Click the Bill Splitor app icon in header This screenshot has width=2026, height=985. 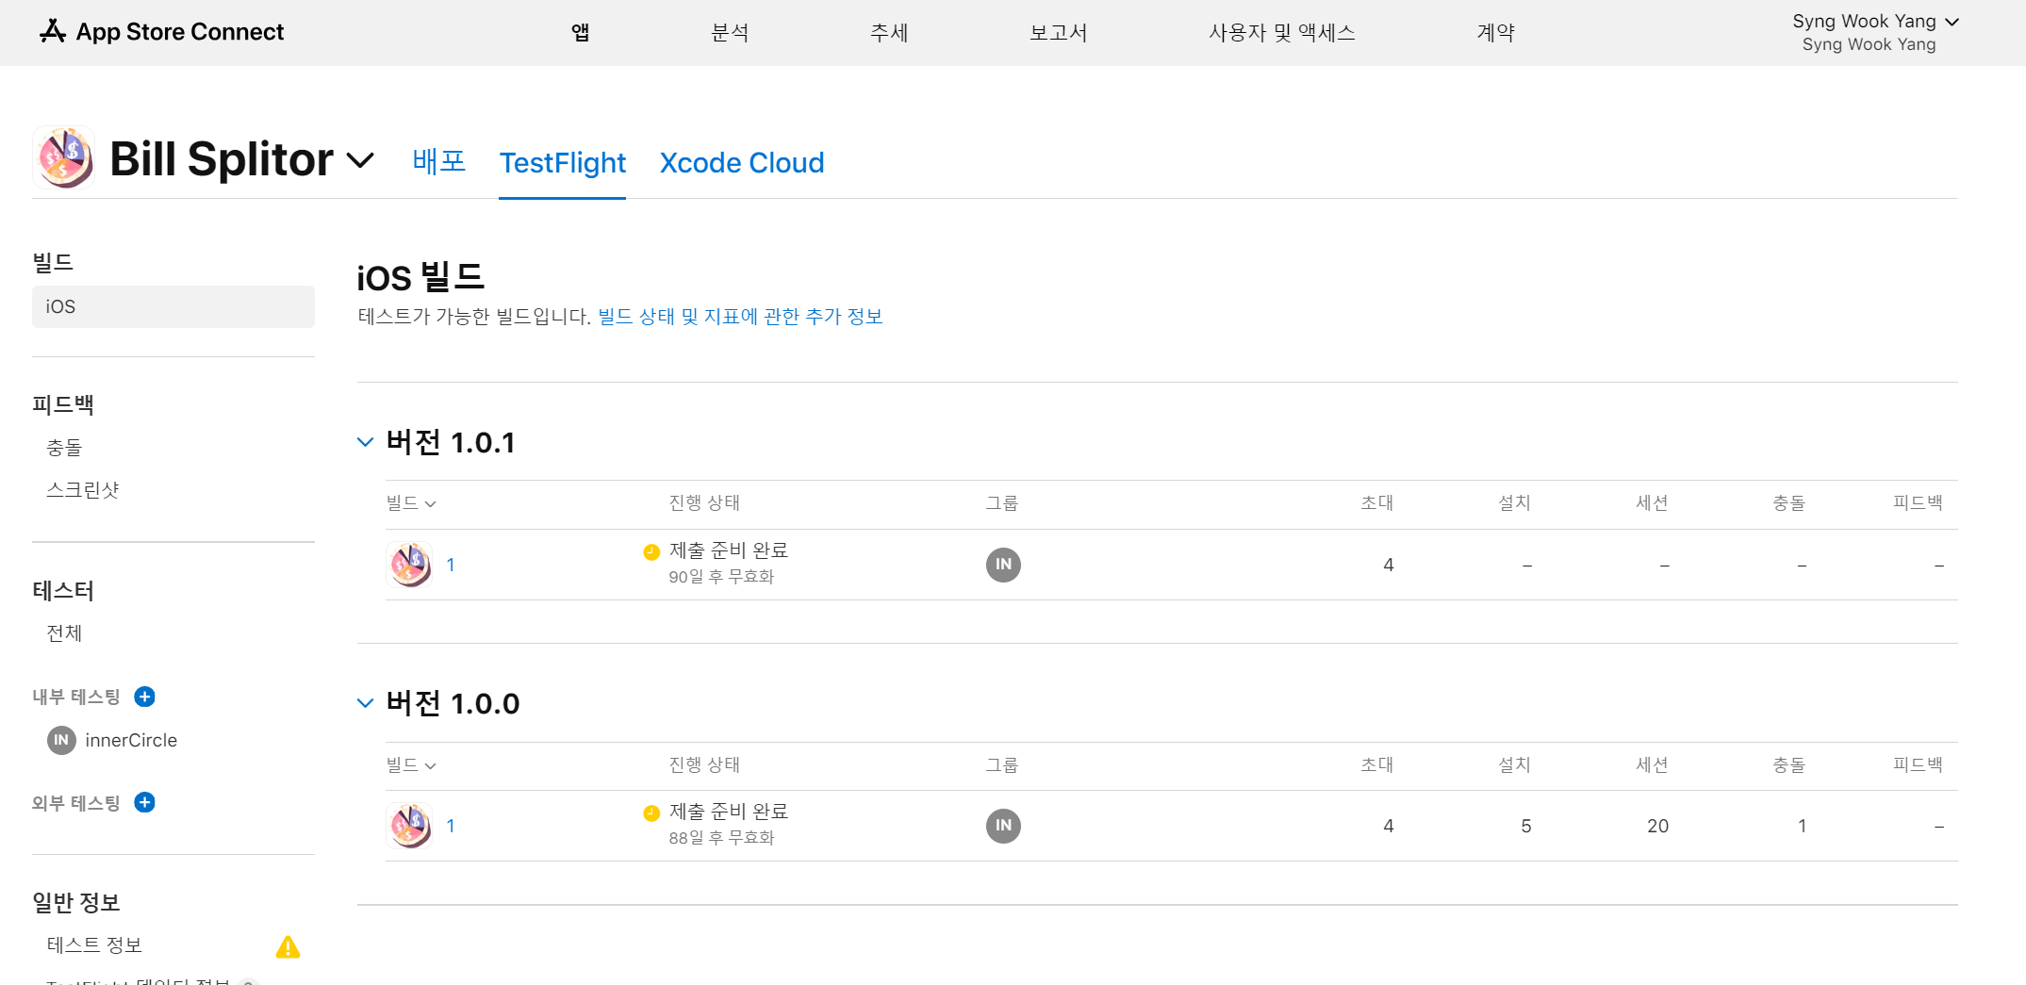[x=64, y=157]
